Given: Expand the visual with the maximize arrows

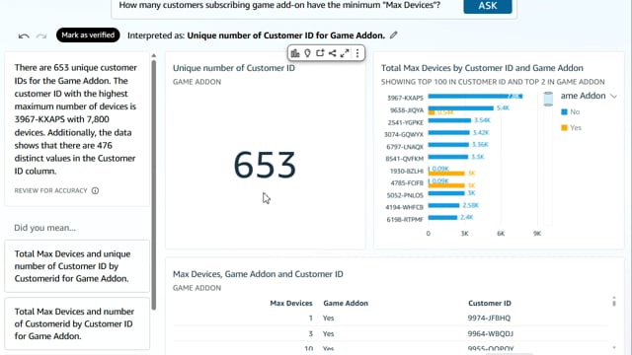Looking at the screenshot, I should pos(345,53).
